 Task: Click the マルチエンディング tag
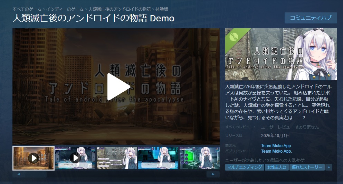click(x=244, y=167)
